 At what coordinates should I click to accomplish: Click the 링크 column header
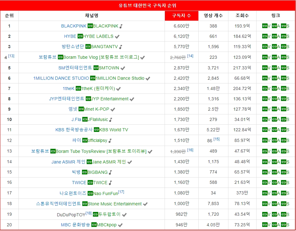(x=276, y=16)
